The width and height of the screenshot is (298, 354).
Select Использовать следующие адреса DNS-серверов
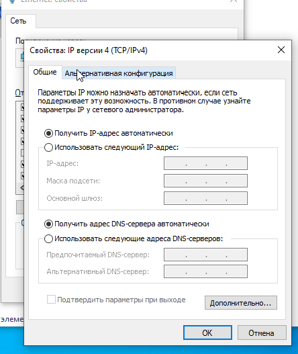tap(48, 238)
